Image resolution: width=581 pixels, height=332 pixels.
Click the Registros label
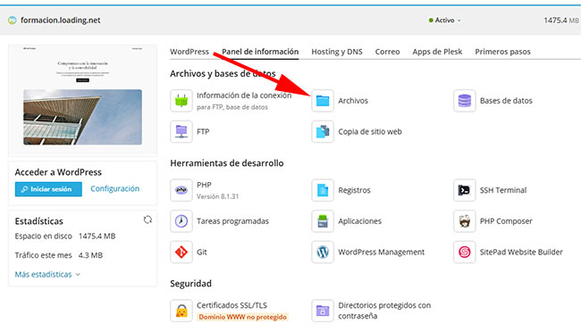point(354,190)
